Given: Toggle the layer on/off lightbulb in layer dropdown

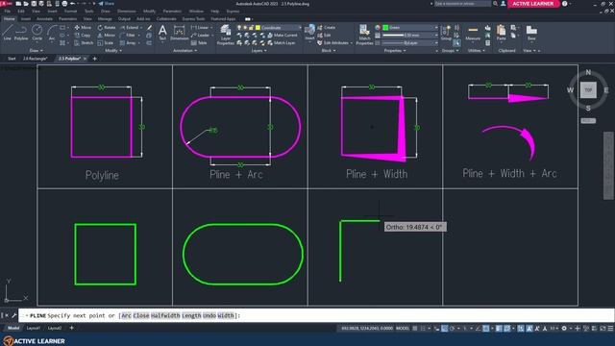Looking at the screenshot, I should (x=239, y=28).
